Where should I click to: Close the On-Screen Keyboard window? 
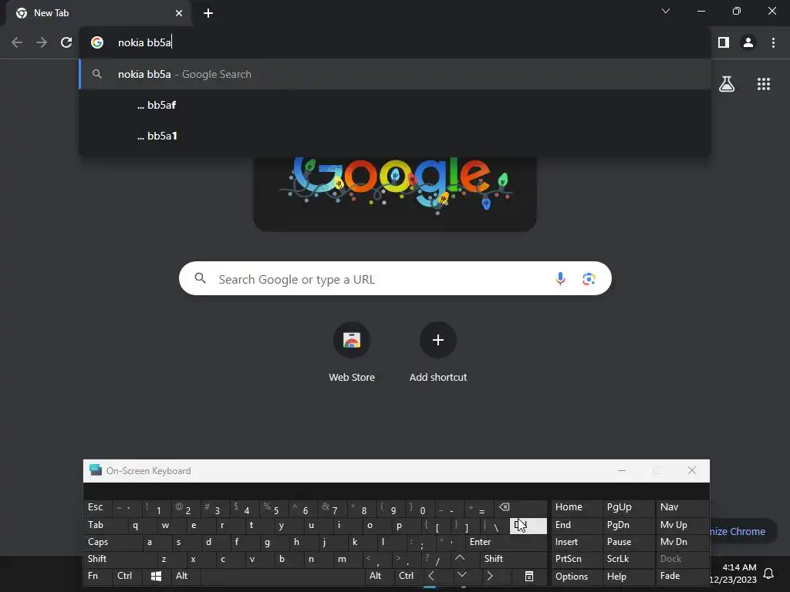pos(692,471)
